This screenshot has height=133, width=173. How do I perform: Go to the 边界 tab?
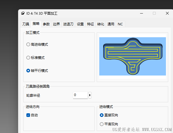coord(56,24)
